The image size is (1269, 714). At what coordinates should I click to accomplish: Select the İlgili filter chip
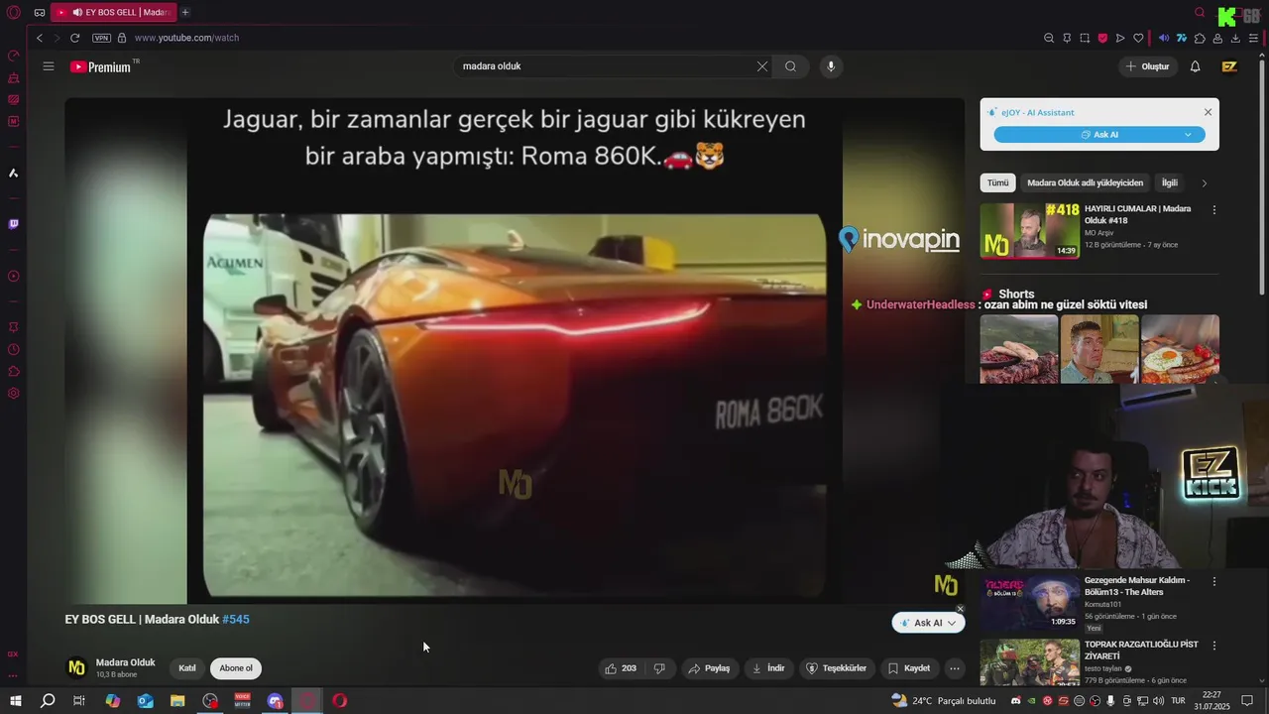click(x=1170, y=183)
